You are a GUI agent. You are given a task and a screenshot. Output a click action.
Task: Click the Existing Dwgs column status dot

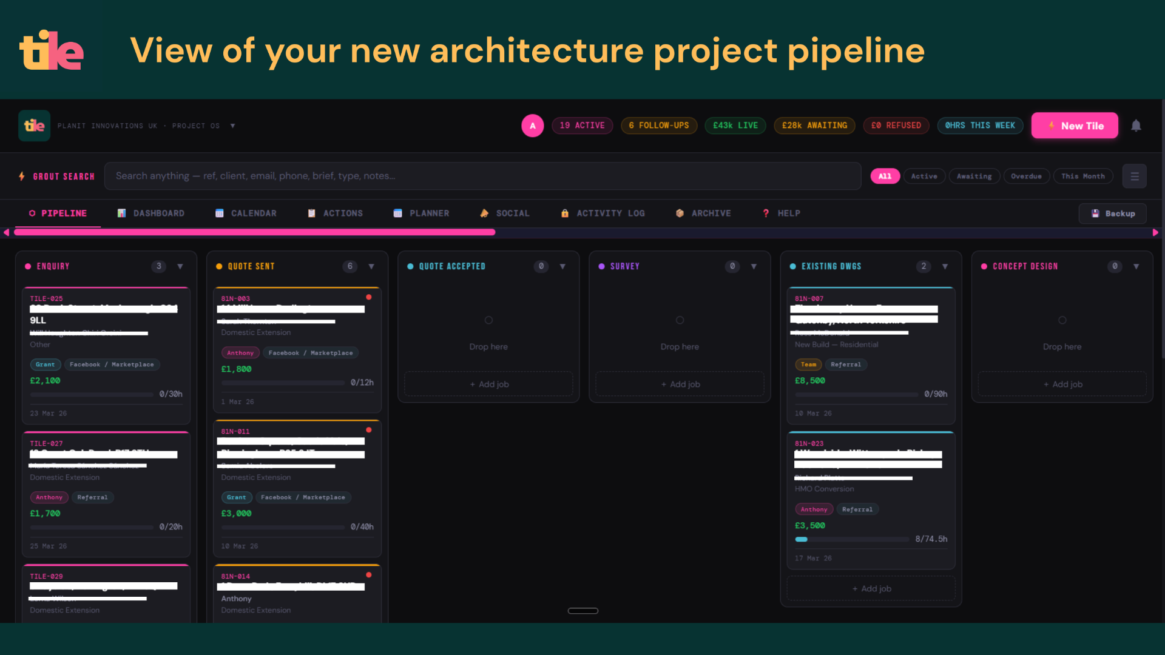[x=792, y=266]
